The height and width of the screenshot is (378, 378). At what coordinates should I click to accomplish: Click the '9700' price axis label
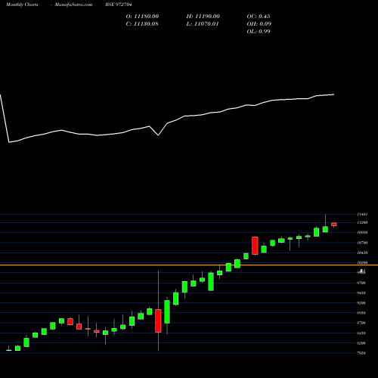361,283
